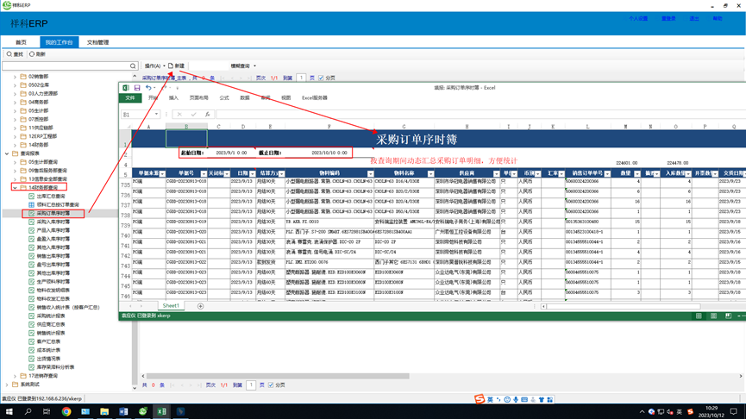
Task: Open the 物料编码 column filter dropdown
Action: pos(370,174)
